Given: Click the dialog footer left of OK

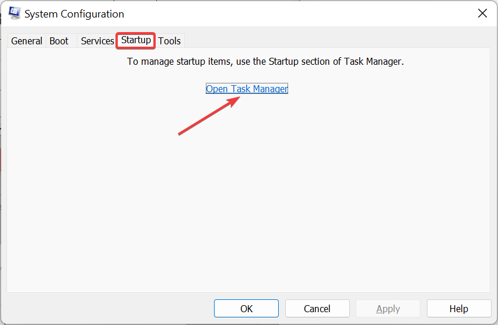Looking at the screenshot, I should [108, 308].
